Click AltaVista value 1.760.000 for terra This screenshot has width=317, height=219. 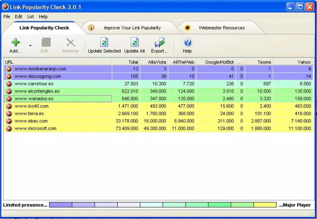(x=156, y=114)
